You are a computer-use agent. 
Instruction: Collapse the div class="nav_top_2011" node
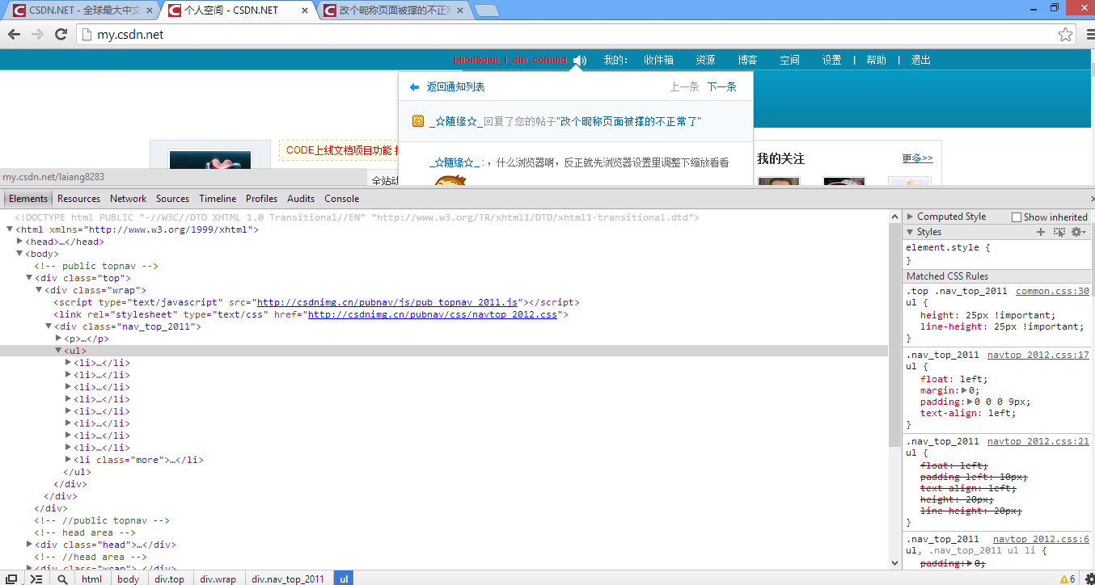click(x=49, y=326)
